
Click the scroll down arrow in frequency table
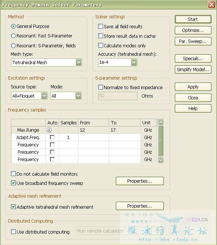coord(161,160)
